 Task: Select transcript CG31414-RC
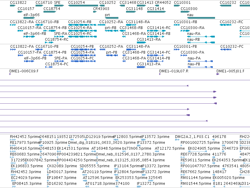click(159, 28)
